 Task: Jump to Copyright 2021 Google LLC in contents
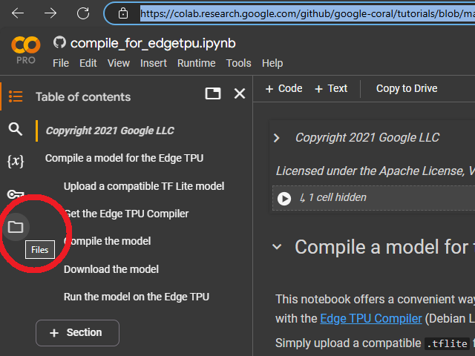tap(110, 131)
